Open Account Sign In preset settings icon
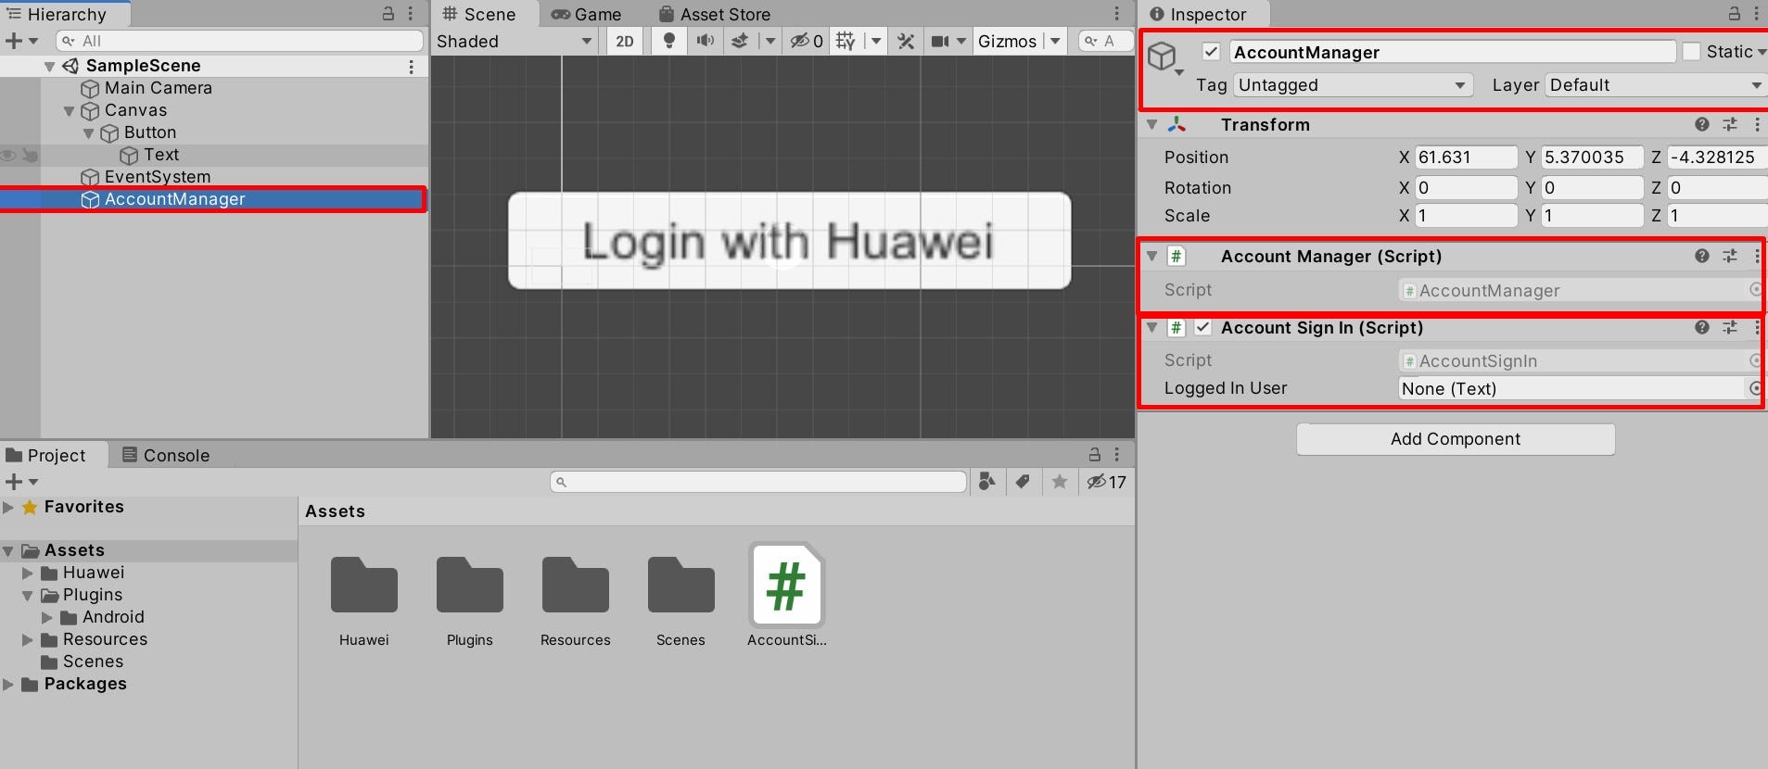This screenshot has height=769, width=1768. coord(1730,327)
